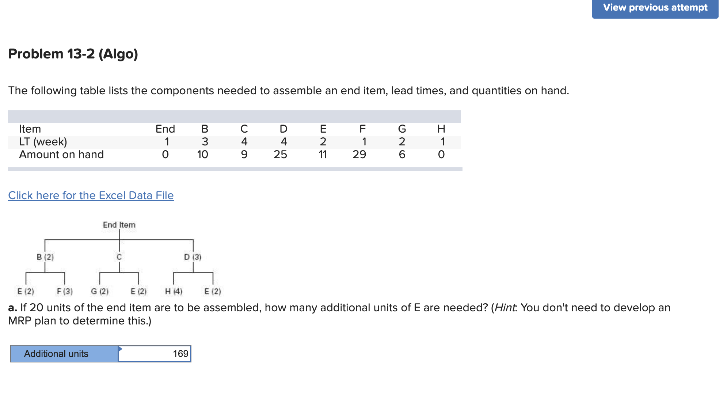Select the value 169 in the answer field
The image size is (727, 407).
pyautogui.click(x=180, y=353)
